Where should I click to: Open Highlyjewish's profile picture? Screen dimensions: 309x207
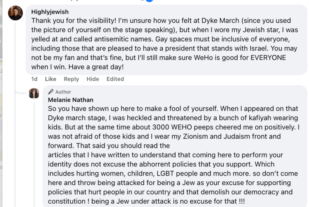point(16,13)
